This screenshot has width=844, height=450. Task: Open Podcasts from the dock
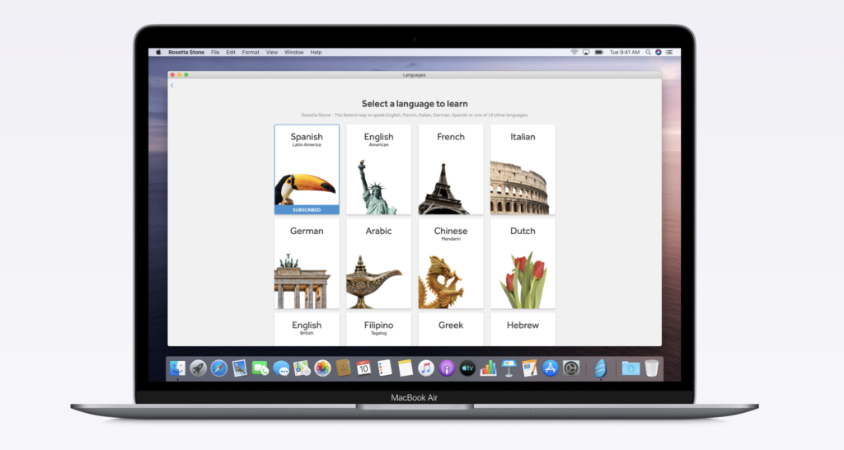click(447, 368)
